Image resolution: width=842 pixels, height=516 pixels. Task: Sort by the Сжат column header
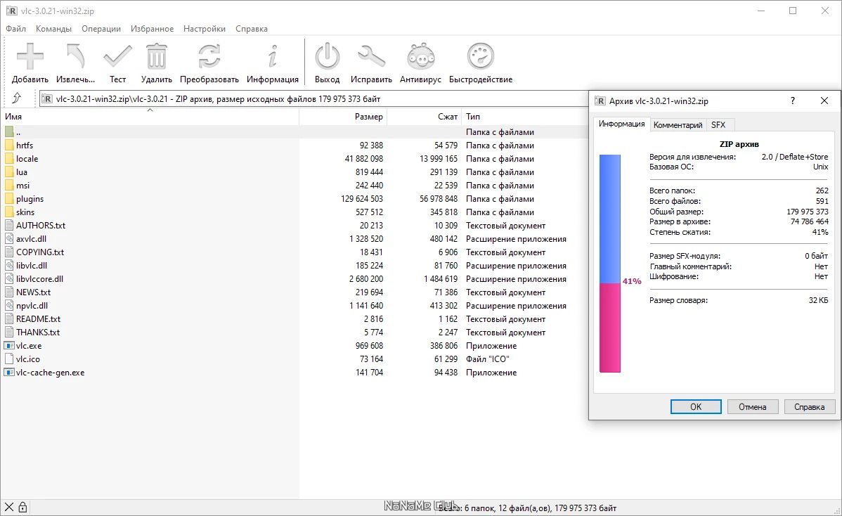pyautogui.click(x=425, y=116)
